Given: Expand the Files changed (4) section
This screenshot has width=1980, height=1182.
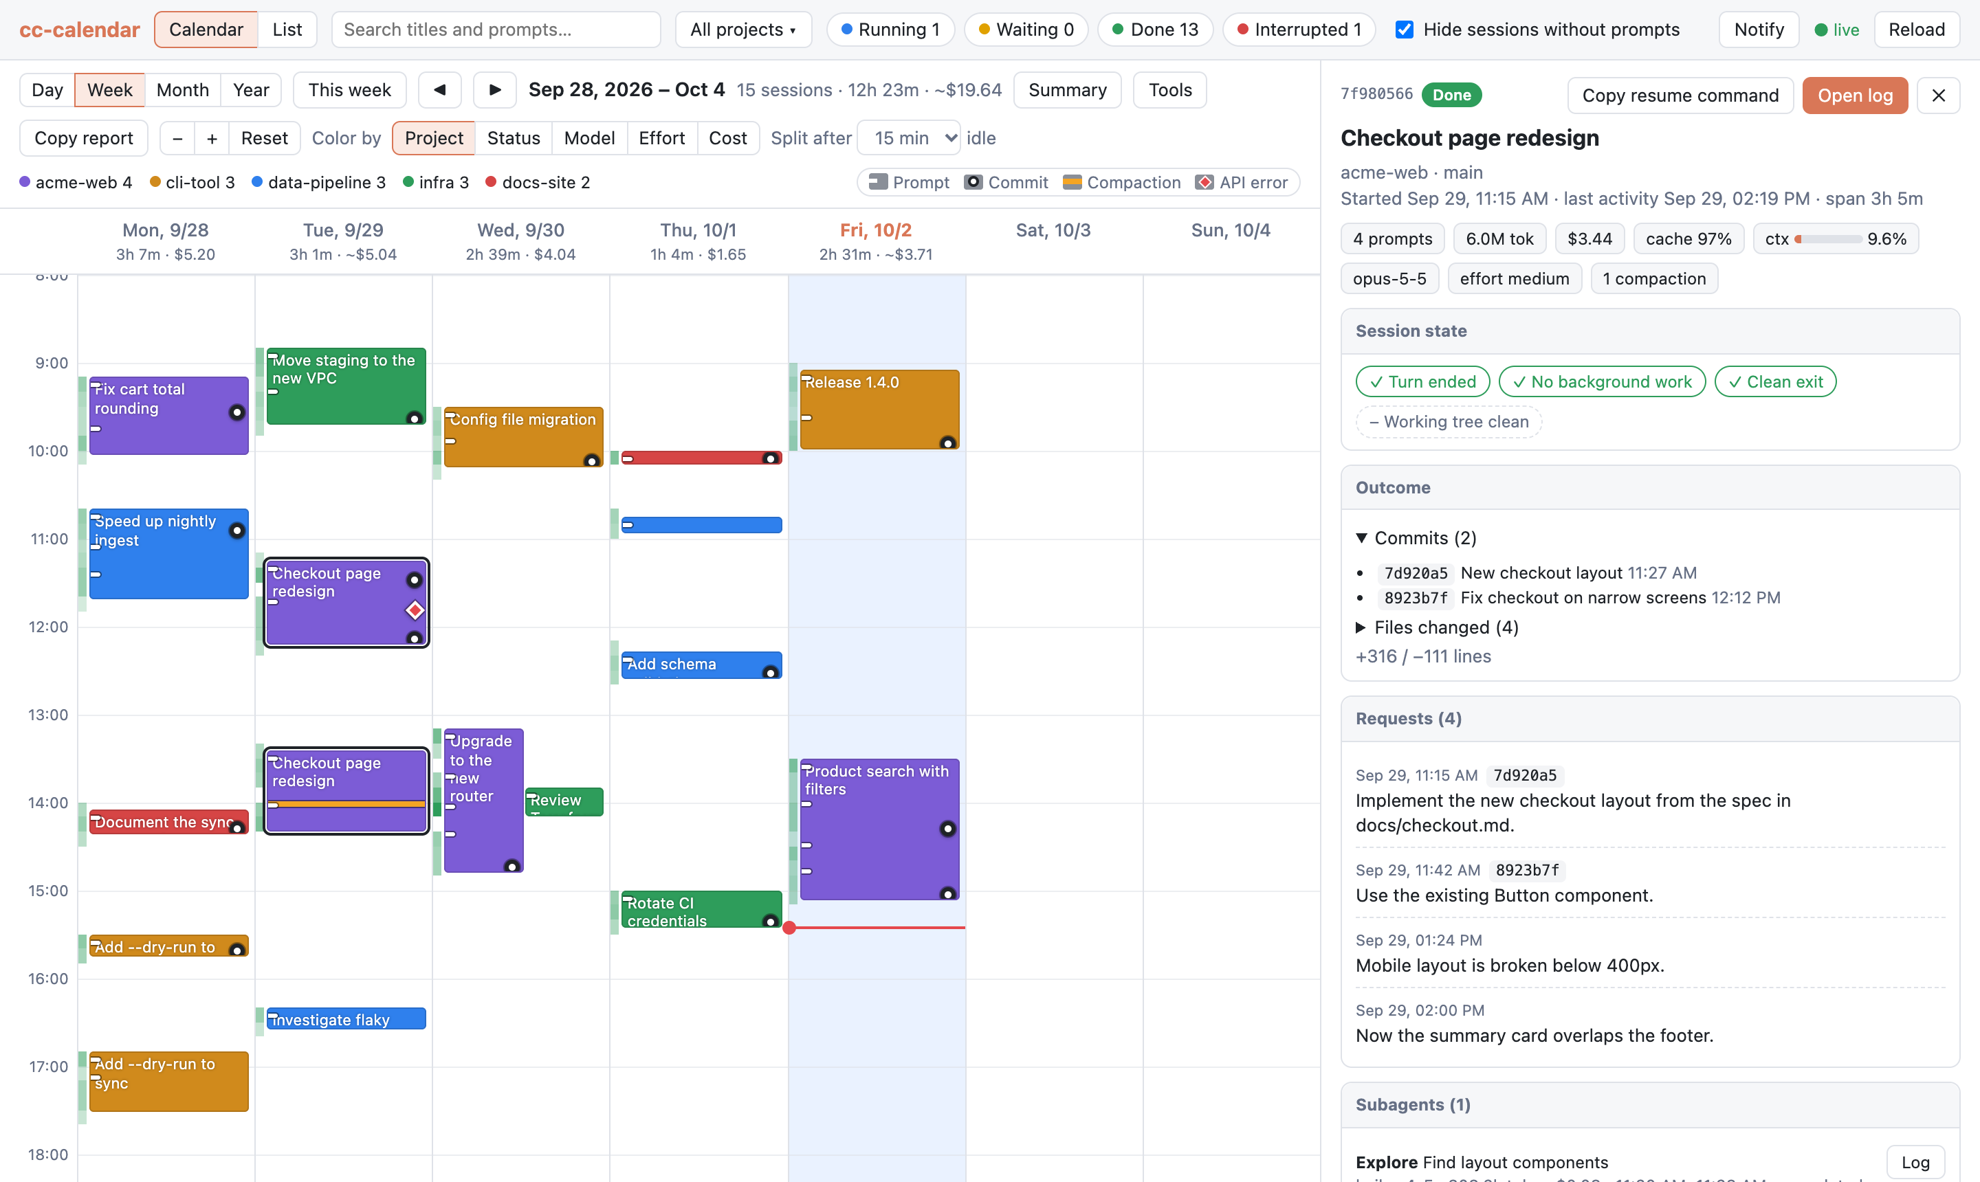Looking at the screenshot, I should coord(1438,627).
